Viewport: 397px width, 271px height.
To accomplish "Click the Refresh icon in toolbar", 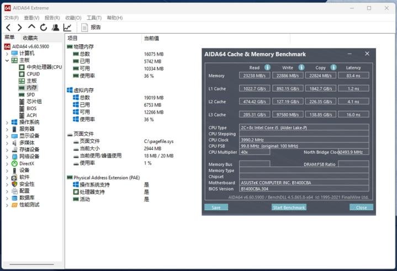I will (x=43, y=28).
